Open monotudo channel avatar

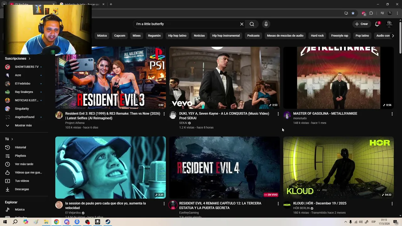pos(287,115)
